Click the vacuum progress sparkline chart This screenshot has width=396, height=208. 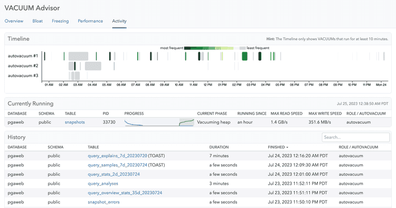(x=159, y=122)
